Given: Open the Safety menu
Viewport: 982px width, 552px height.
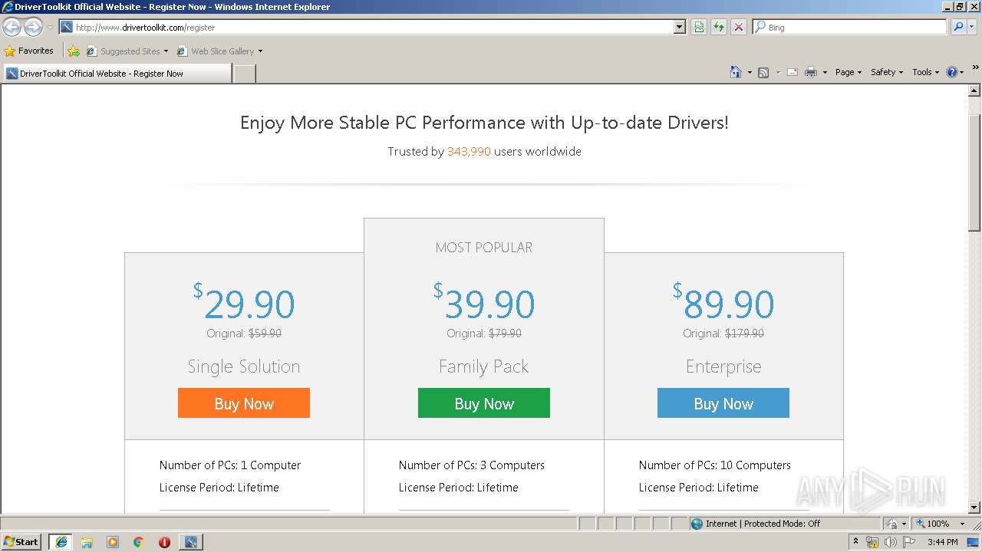Looking at the screenshot, I should 887,72.
